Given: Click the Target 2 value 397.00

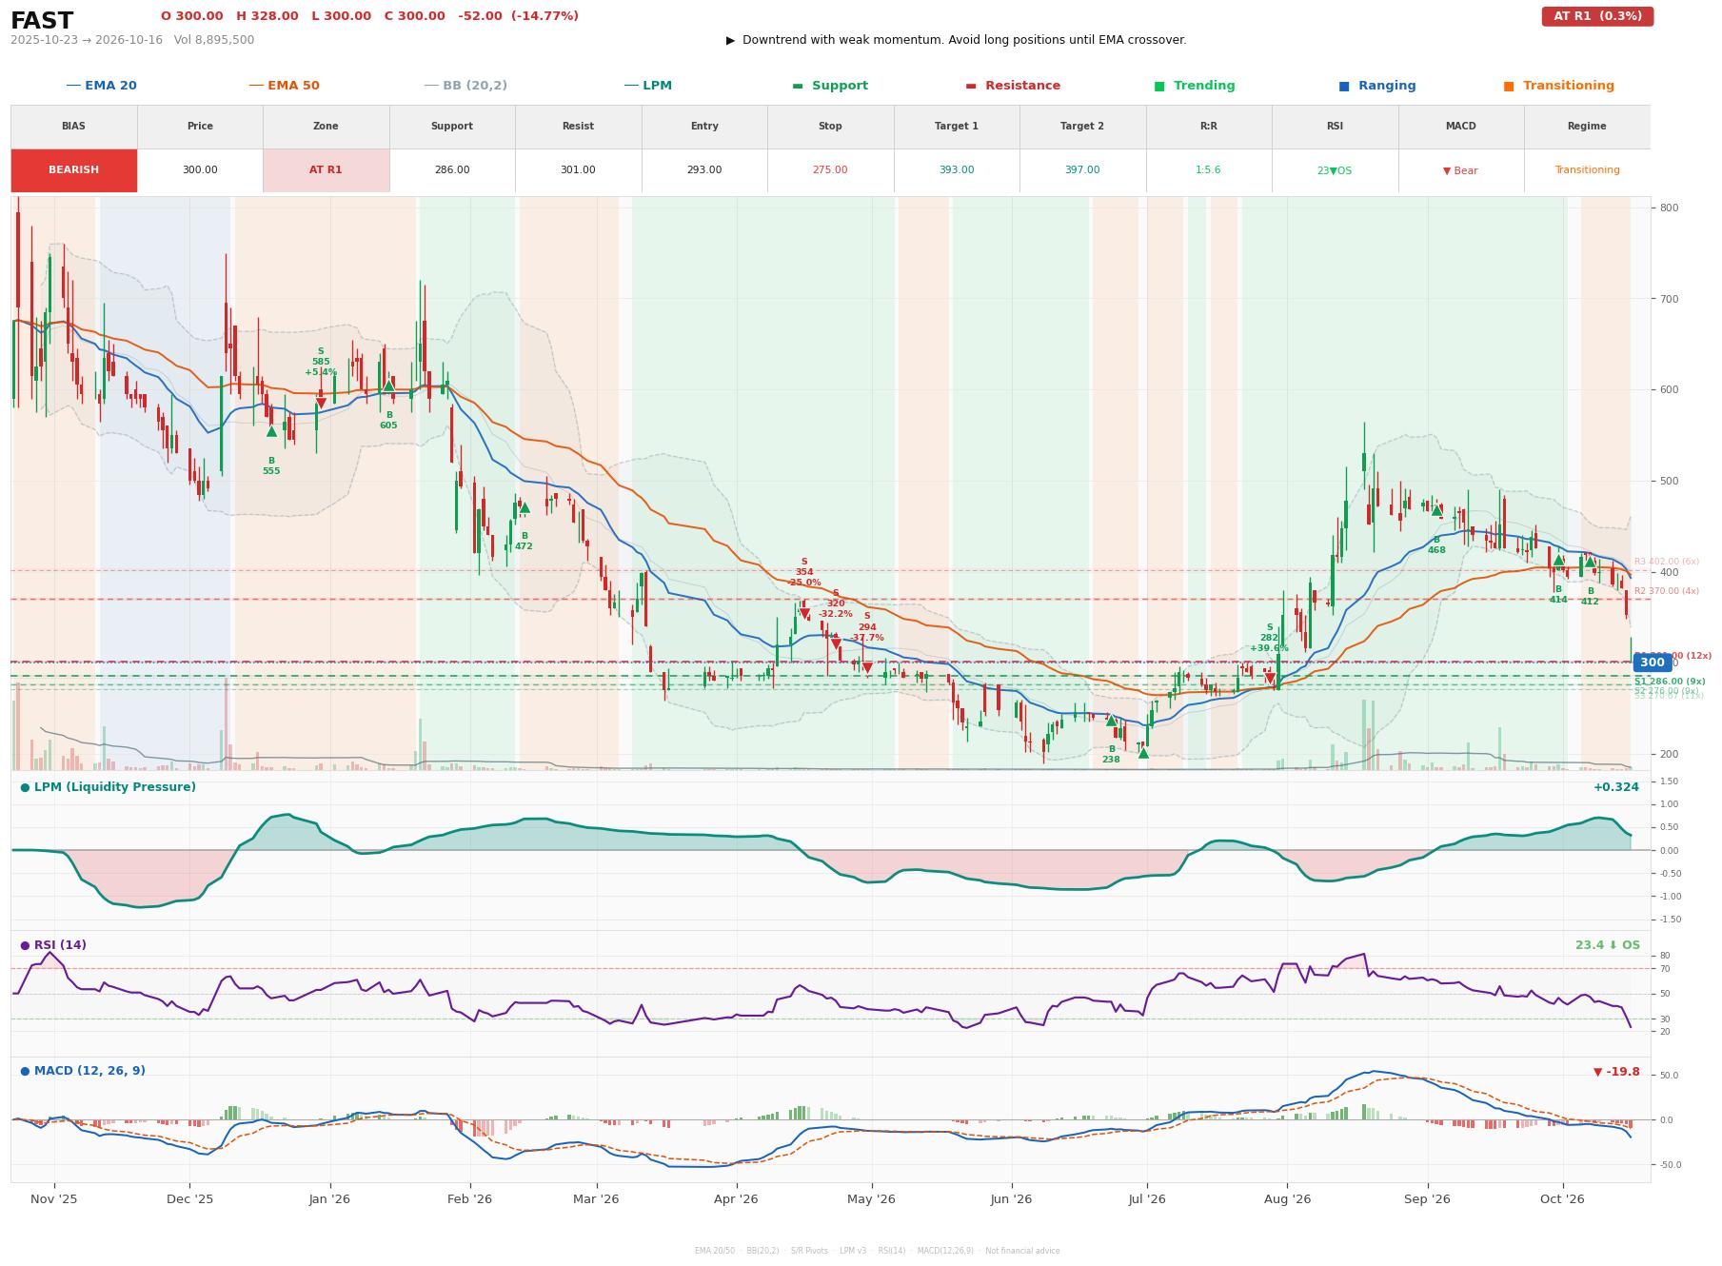Looking at the screenshot, I should (1082, 170).
